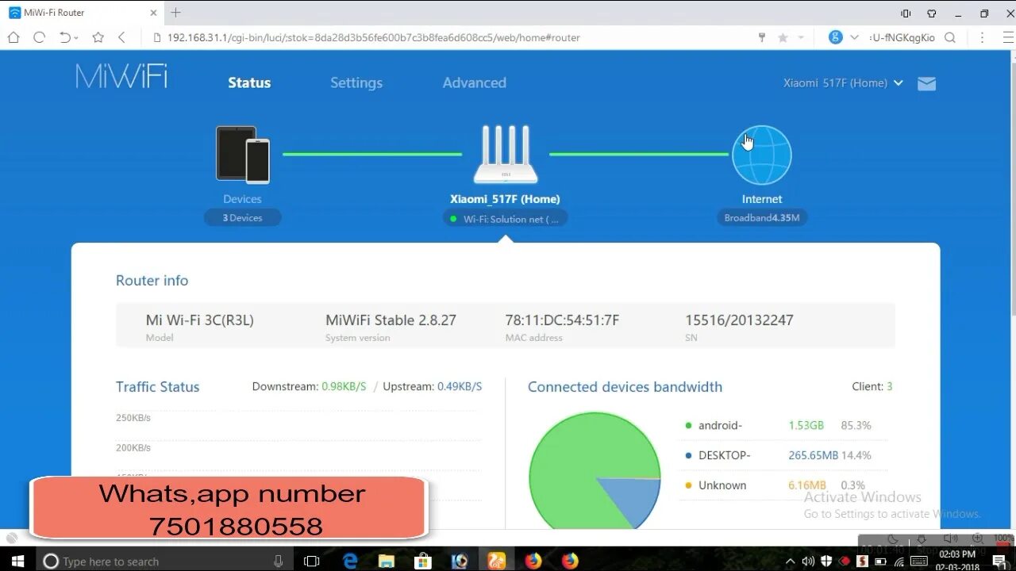Reload the page with the refresh icon
This screenshot has width=1016, height=571.
coord(39,37)
